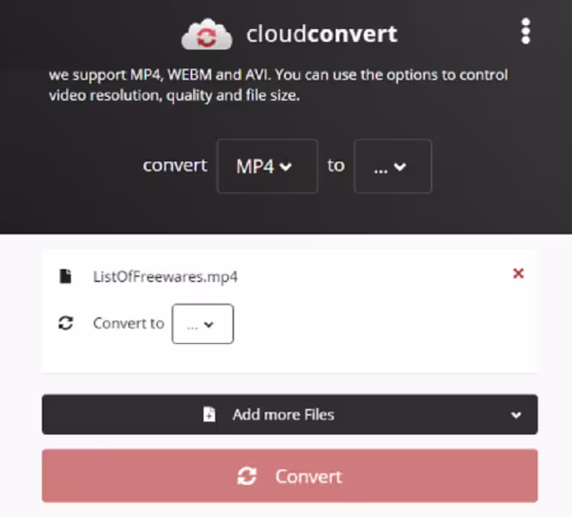Select the ListOfFreewares.mp4 file name

[x=165, y=277]
